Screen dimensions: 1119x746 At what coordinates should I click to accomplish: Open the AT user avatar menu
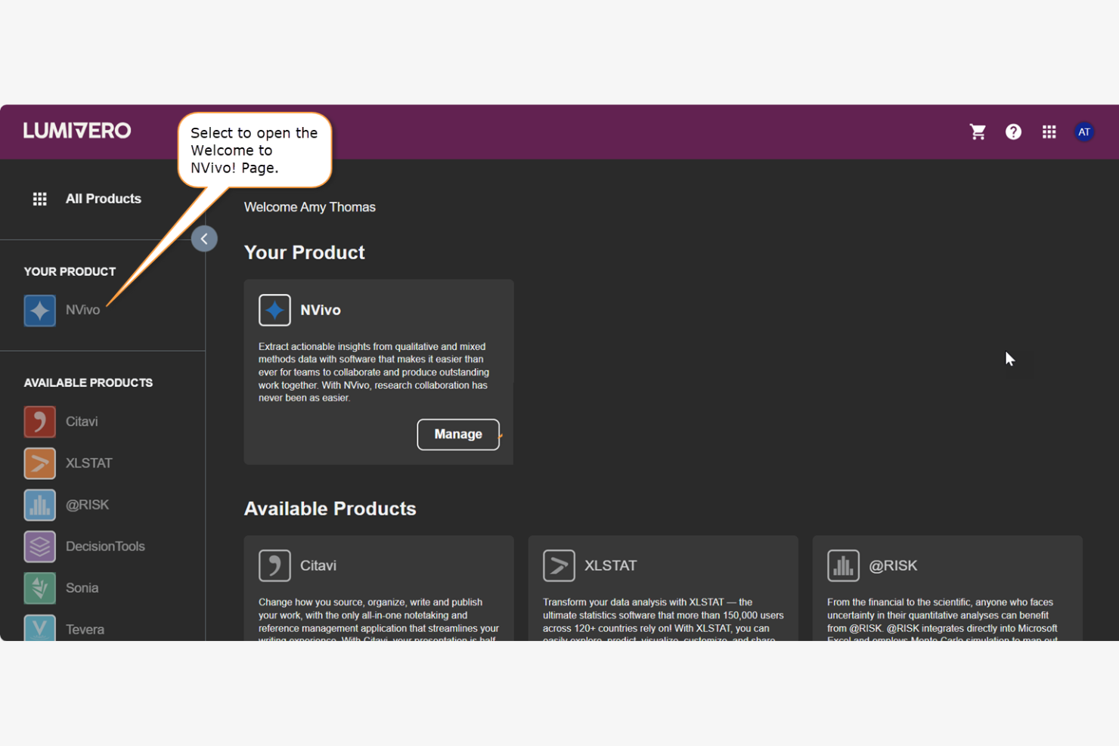click(1084, 132)
